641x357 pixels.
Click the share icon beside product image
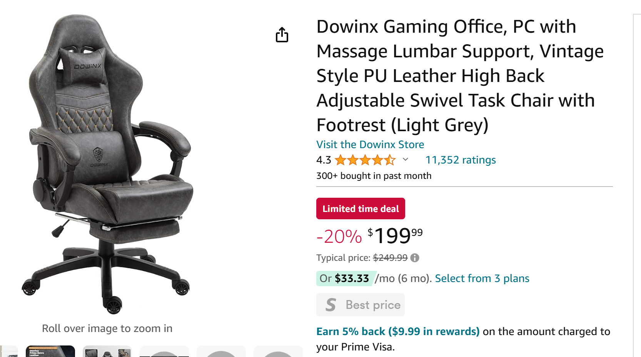pos(282,35)
